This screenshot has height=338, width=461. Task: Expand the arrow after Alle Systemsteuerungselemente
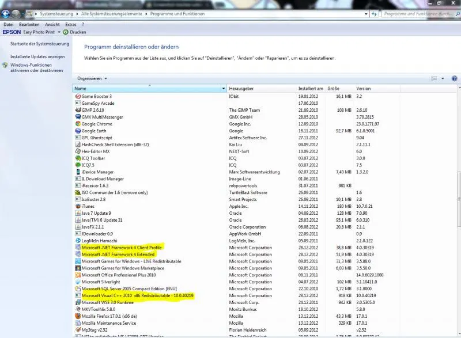[x=146, y=14]
